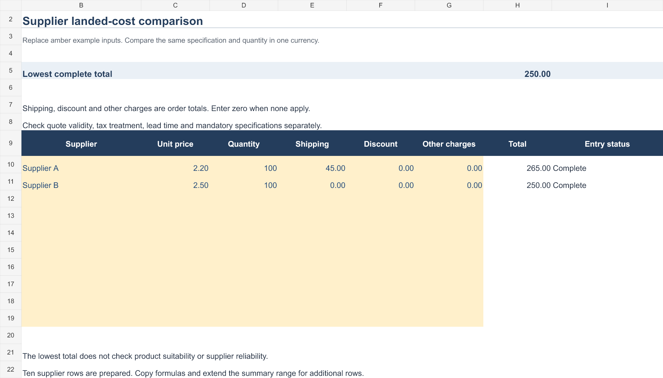The width and height of the screenshot is (663, 378).
Task: Select row 20 header
Action: (x=11, y=335)
